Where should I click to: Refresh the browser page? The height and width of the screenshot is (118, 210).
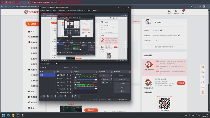(x=10, y=6)
